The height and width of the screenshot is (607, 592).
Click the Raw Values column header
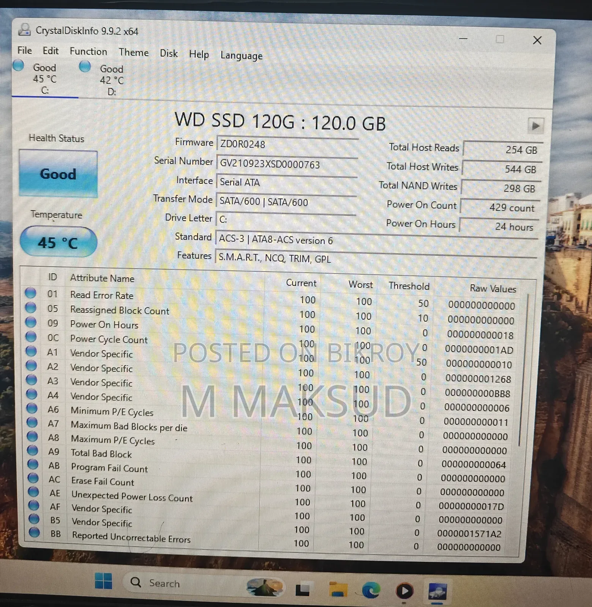(x=493, y=289)
